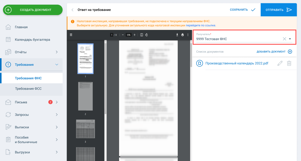Delete Производственный календарь 2022.pdf from list
Screen dimensions: 301x161
pyautogui.click(x=289, y=63)
